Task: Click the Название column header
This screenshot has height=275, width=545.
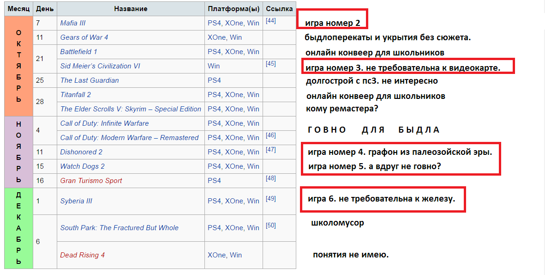Action: pos(131,9)
